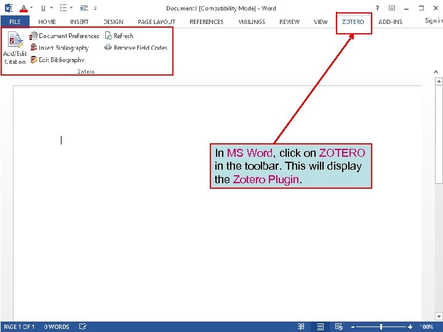Open the Font Color dropdown arrow
Screen dimensions: 443x332
click(x=31, y=8)
